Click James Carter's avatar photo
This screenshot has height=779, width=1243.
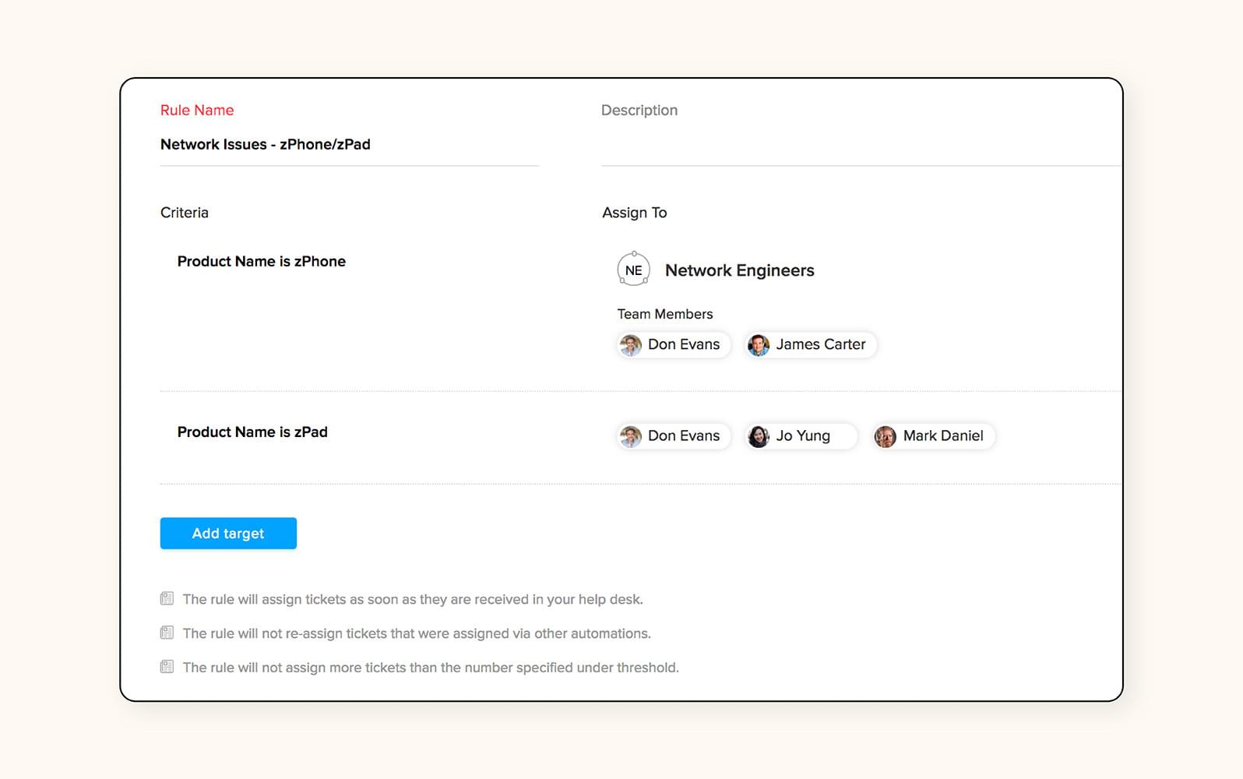coord(759,344)
